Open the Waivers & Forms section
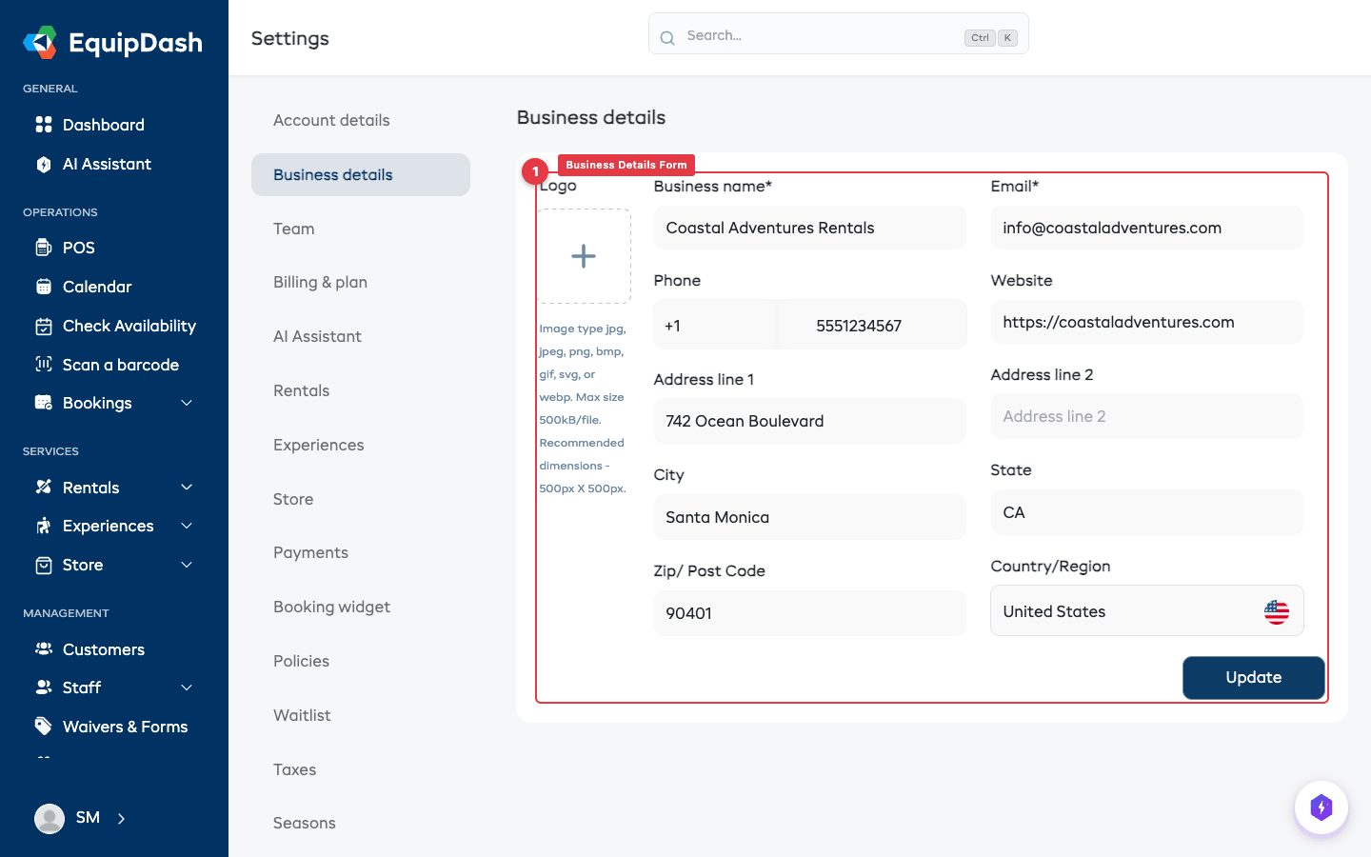This screenshot has width=1371, height=857. [x=125, y=726]
